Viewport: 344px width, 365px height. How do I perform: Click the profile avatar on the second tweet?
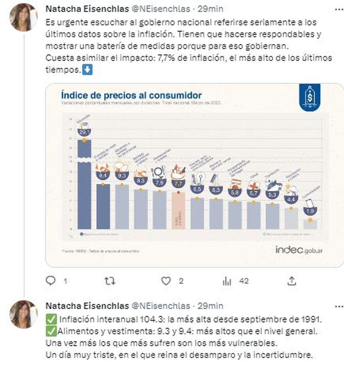24,314
